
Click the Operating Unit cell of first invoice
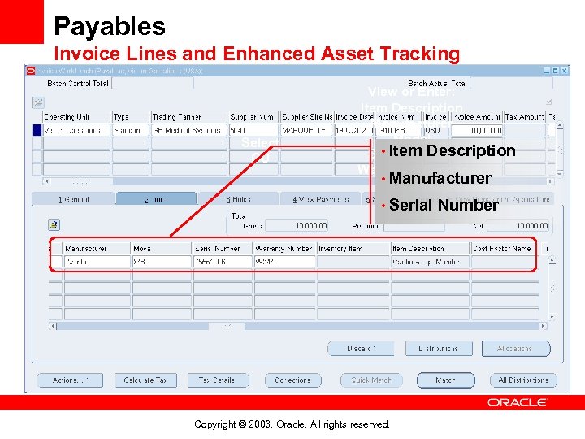coord(76,130)
